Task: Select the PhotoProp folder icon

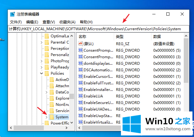Action: click(x=47, y=61)
